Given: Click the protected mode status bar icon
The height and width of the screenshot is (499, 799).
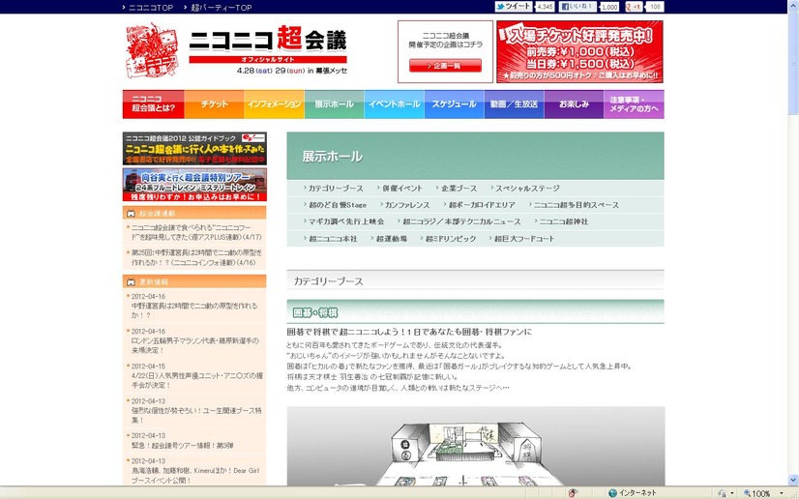Looking at the screenshot, I should tap(722, 493).
